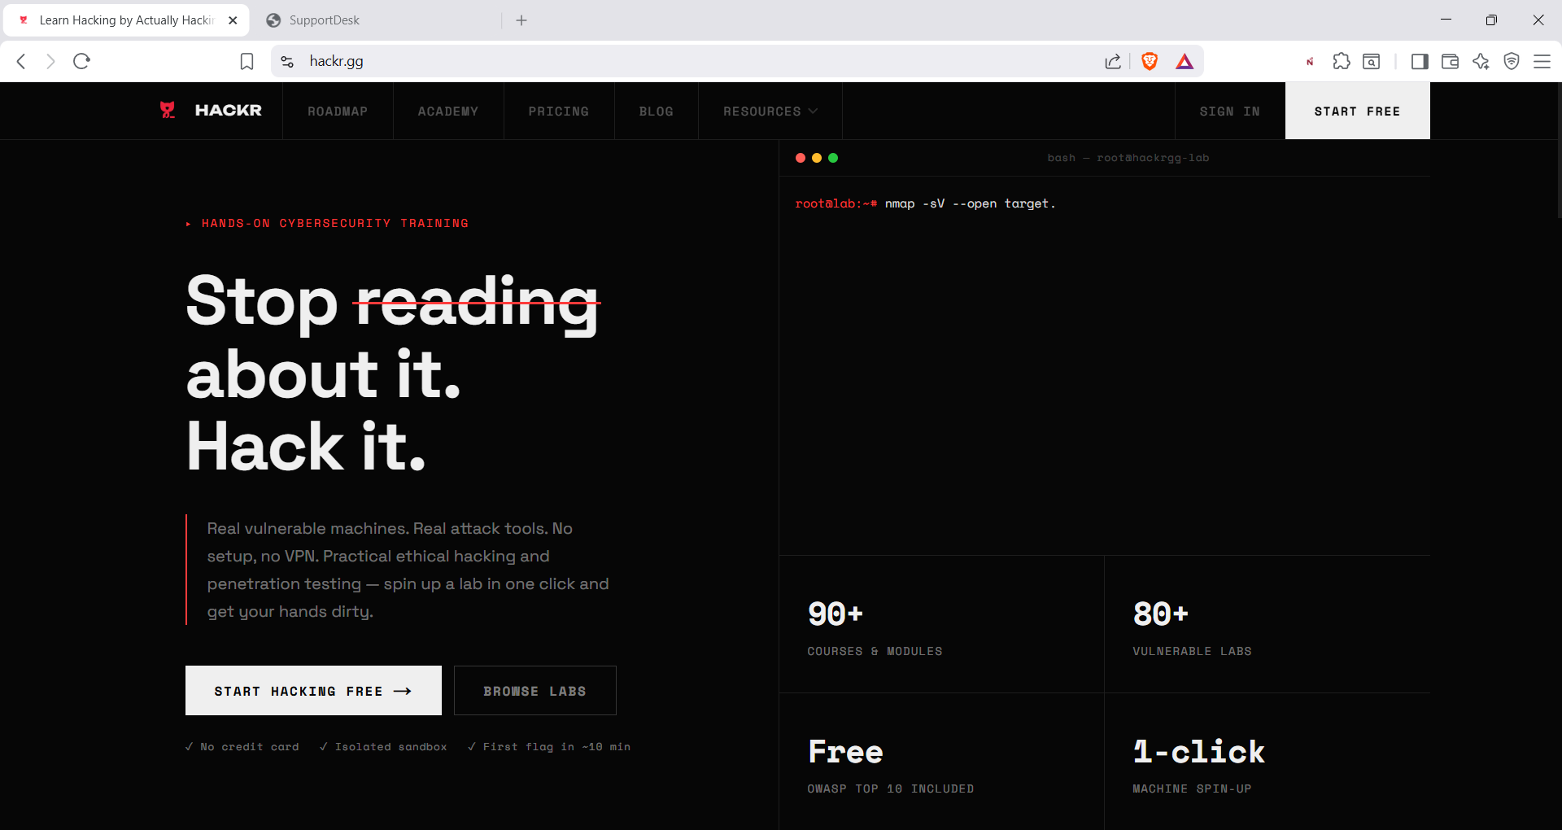Close the Learn Hacking by Actually Hacking tab
The width and height of the screenshot is (1562, 830).
click(233, 20)
